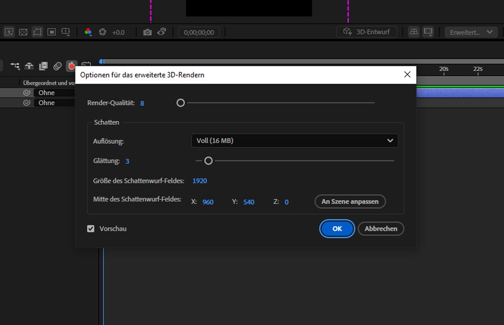Image resolution: width=504 pixels, height=325 pixels.
Task: Take a snapshot with the camera icon
Action: click(x=147, y=32)
